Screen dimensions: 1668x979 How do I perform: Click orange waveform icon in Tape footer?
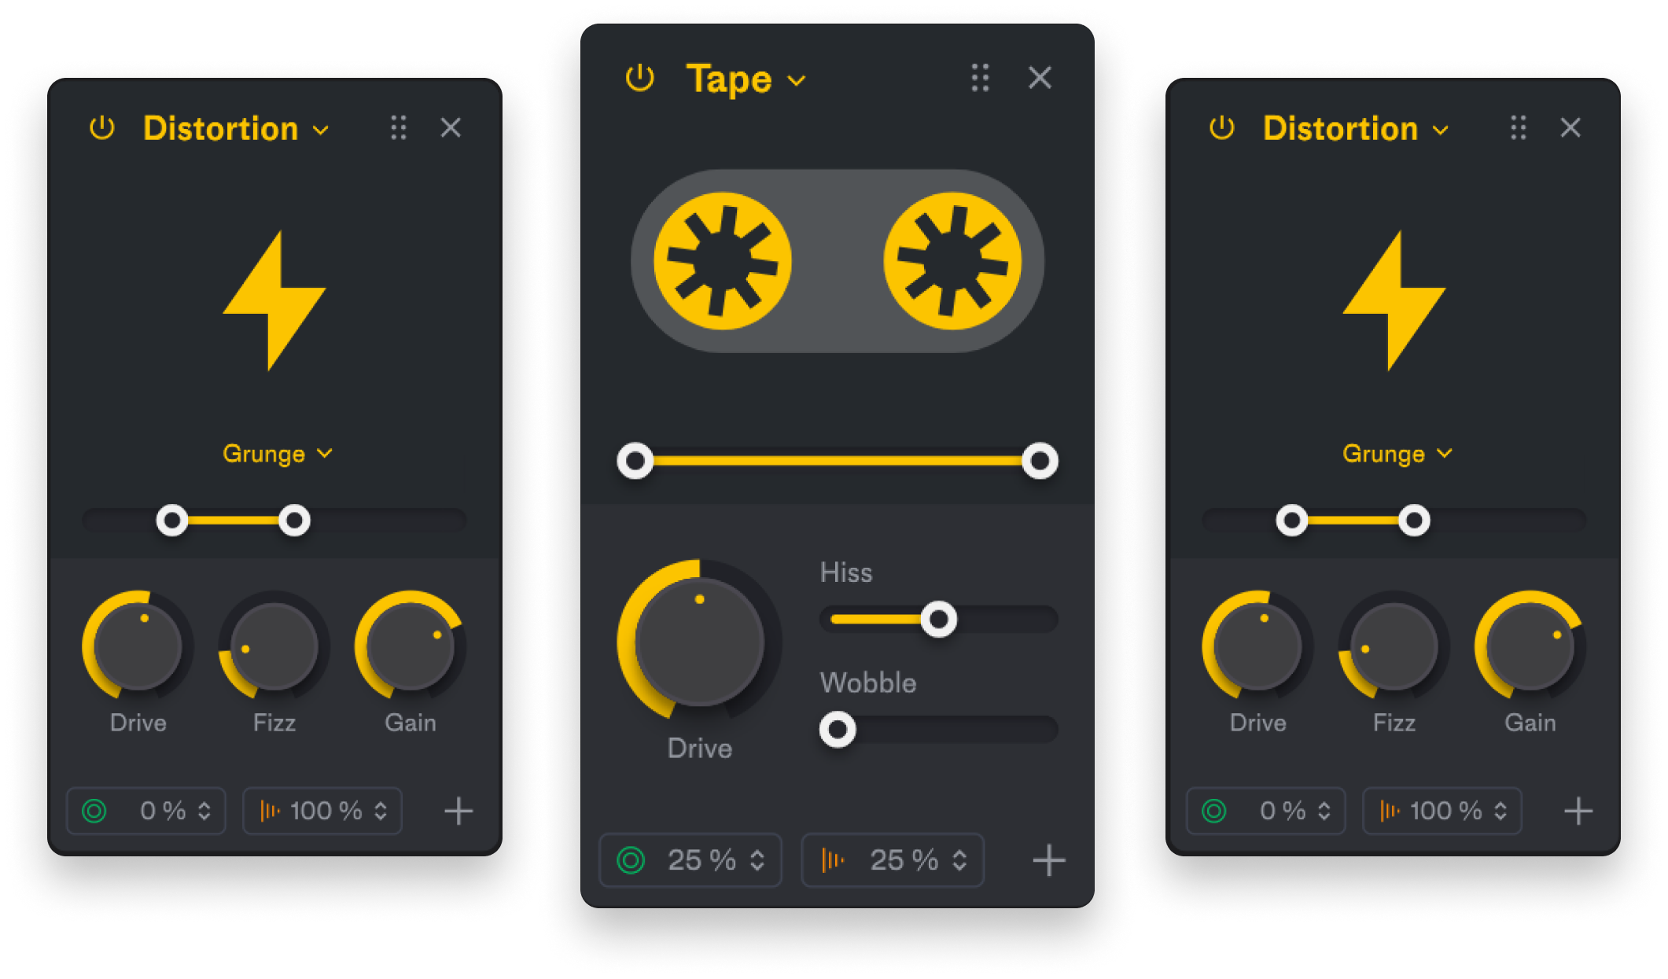(832, 860)
